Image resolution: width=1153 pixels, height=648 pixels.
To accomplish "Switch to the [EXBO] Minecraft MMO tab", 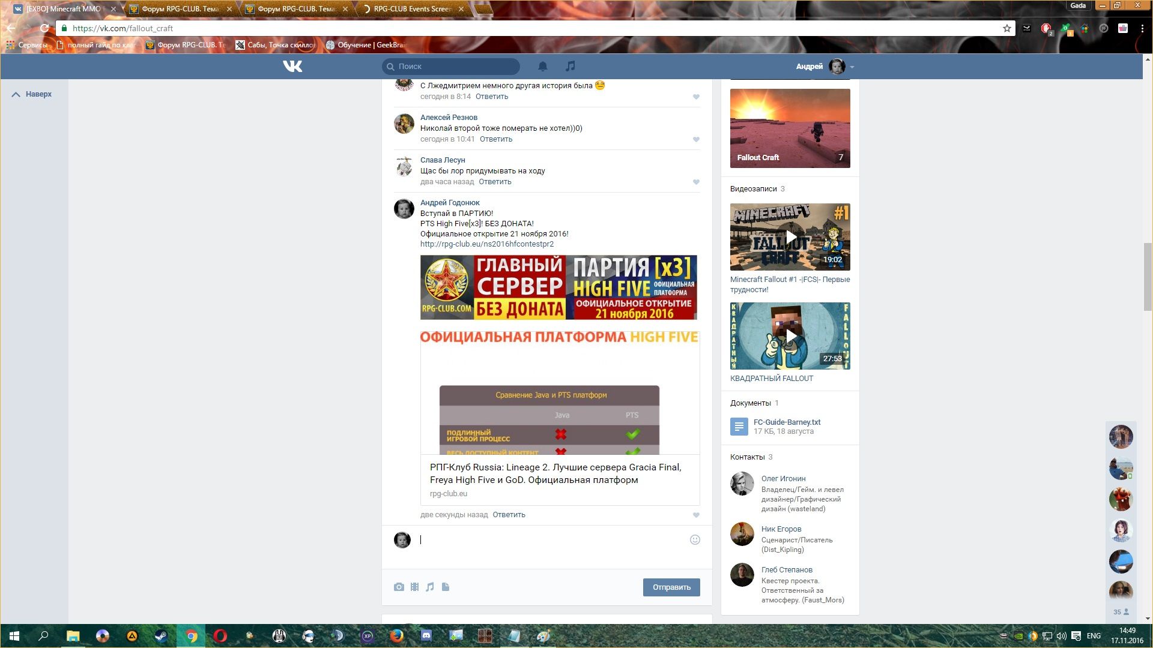I will pos(63,9).
